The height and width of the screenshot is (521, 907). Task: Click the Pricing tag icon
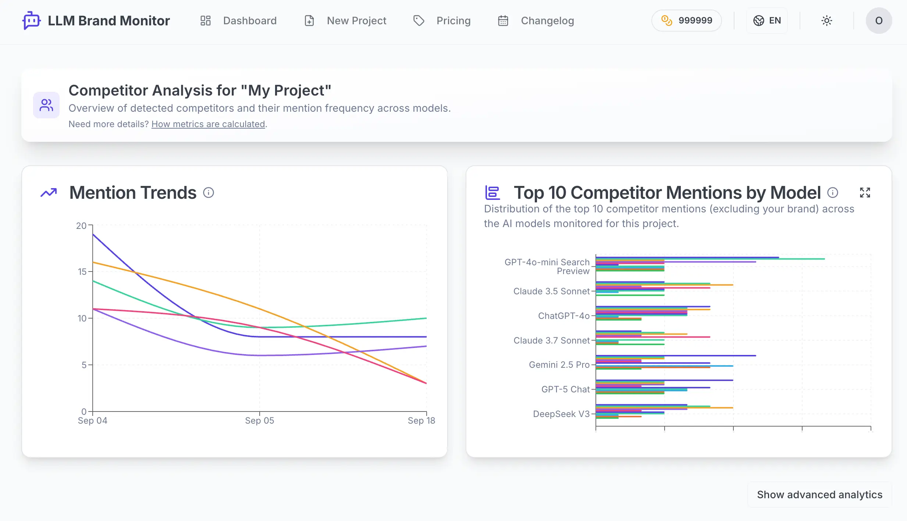(419, 21)
